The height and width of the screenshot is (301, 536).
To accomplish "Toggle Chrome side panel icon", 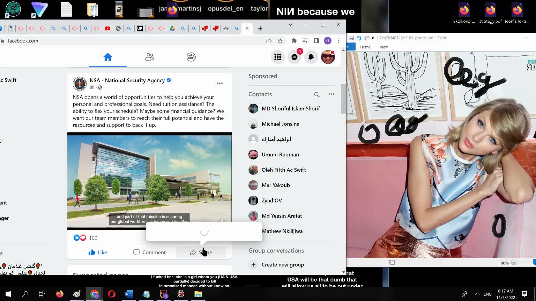I will (x=317, y=41).
